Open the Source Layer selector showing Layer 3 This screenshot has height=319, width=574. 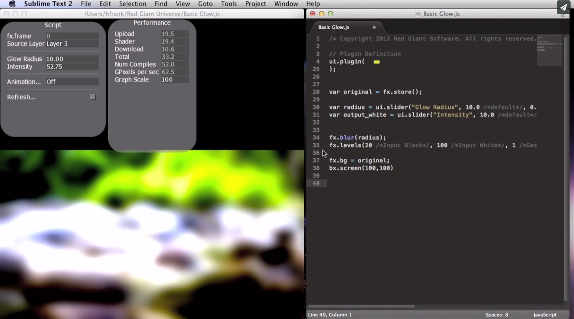tap(72, 44)
